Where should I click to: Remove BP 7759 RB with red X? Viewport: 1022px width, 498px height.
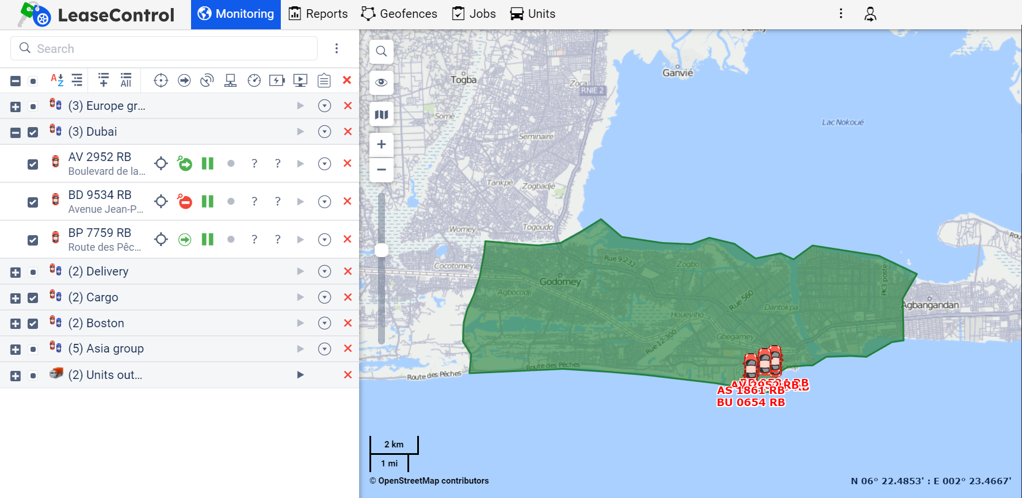pos(347,239)
